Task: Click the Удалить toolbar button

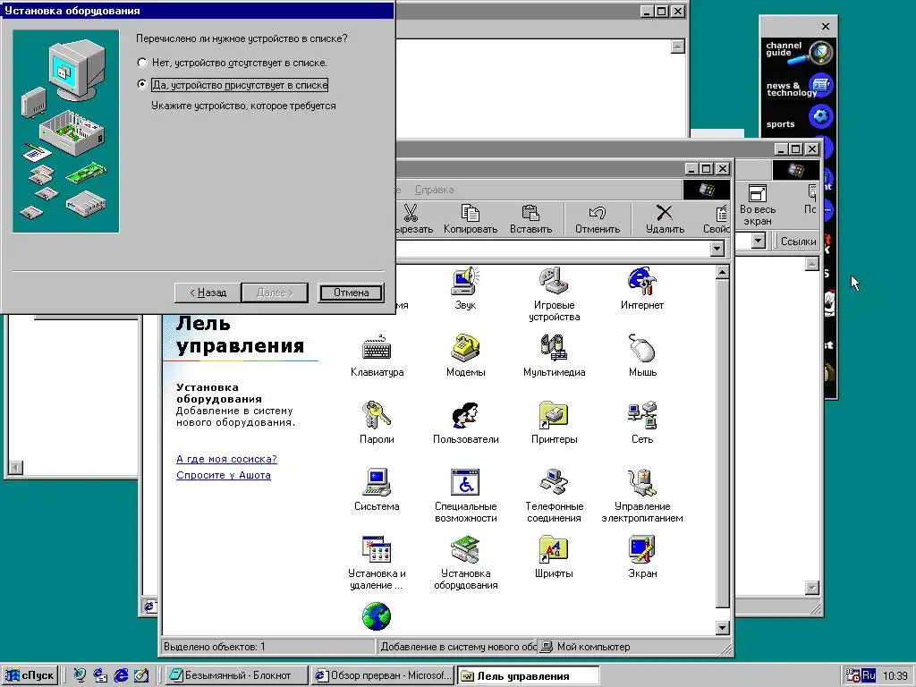Action: pyautogui.click(x=665, y=218)
